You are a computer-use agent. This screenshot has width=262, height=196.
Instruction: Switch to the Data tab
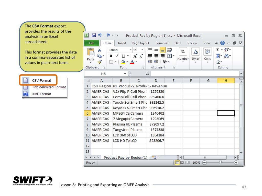[x=178, y=43]
